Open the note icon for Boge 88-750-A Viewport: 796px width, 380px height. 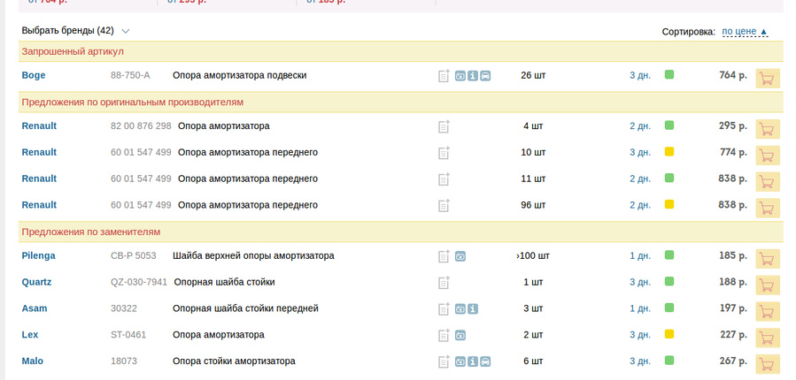pyautogui.click(x=444, y=75)
